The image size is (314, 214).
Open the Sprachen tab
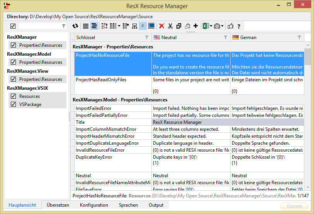[x=128, y=205]
